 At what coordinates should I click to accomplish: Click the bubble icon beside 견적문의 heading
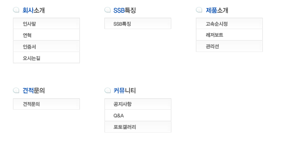(16, 90)
